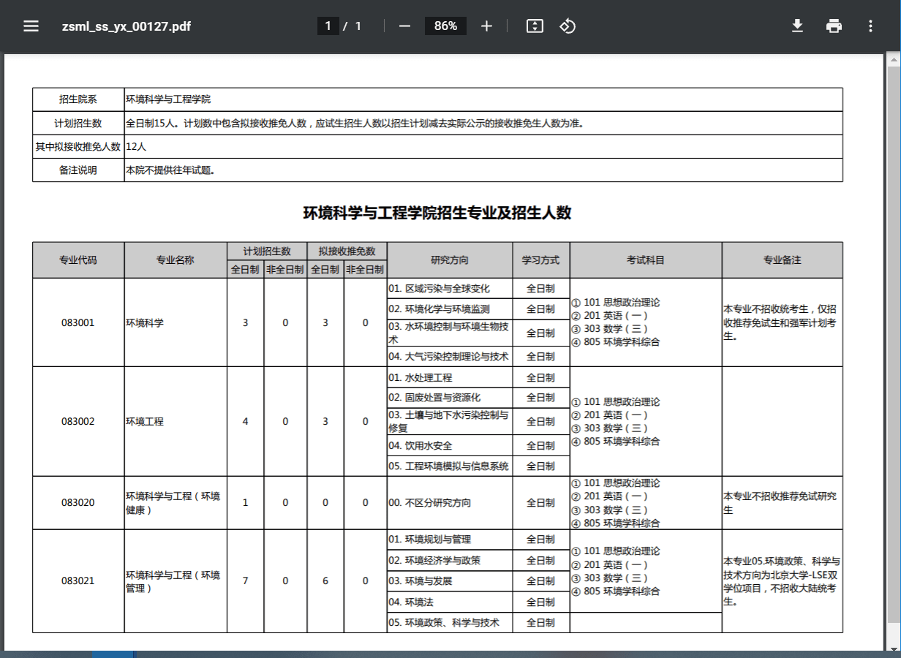Click the zoom in plus button

pyautogui.click(x=487, y=26)
